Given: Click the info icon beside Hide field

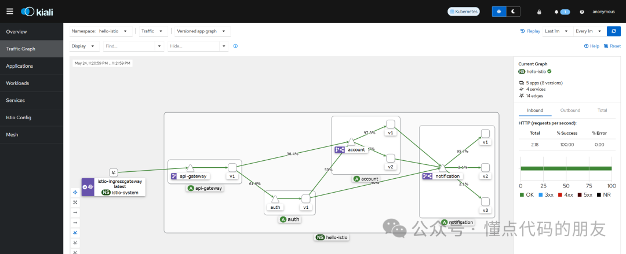Looking at the screenshot, I should tap(235, 46).
